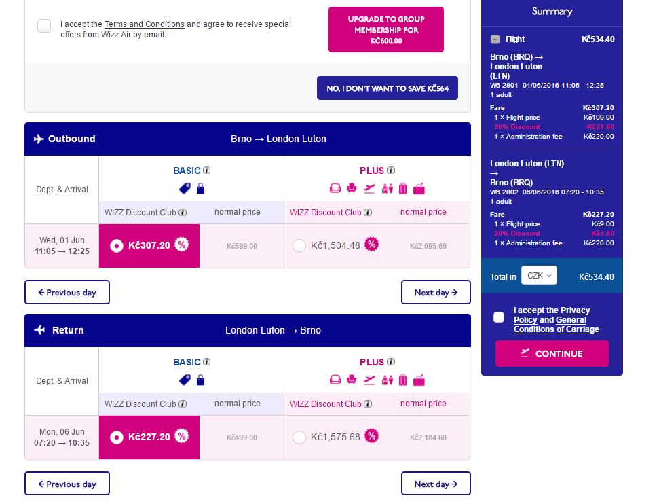Select the Kč1,504.48 PLUS outbound fare radio
Viewport: 659px width, 502px height.
[x=299, y=246]
